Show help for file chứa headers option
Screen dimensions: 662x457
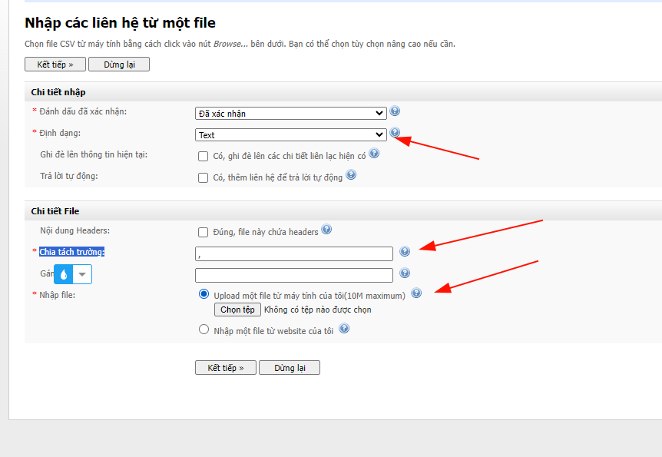(x=326, y=230)
